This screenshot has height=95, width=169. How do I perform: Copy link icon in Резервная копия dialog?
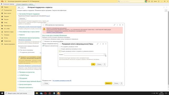[97, 44]
